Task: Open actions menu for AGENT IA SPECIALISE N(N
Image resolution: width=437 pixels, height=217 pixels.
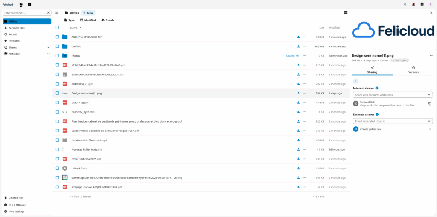Action: [x=305, y=37]
